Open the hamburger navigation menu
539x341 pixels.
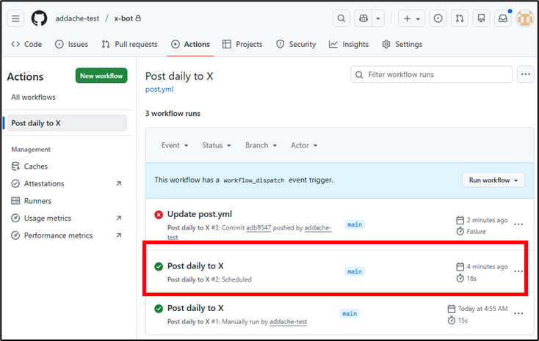click(x=16, y=18)
